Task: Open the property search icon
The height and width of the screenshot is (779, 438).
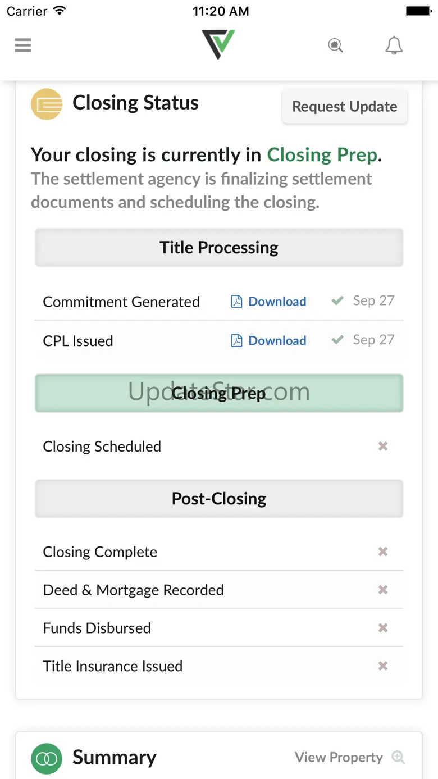Action: click(335, 45)
